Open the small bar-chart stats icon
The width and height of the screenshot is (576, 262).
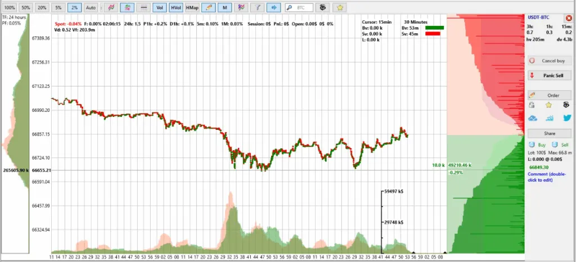[550, 118]
